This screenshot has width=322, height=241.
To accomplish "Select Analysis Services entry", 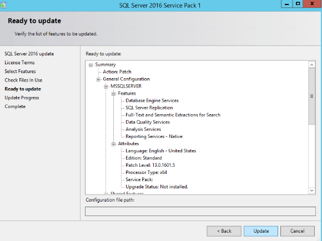I will coord(143,129).
